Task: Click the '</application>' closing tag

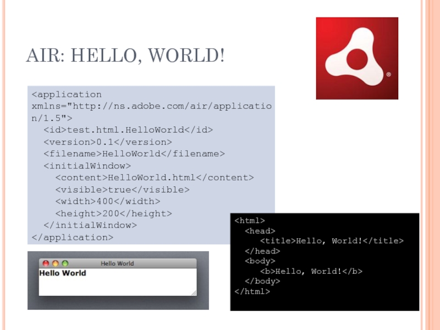Action: [73, 238]
